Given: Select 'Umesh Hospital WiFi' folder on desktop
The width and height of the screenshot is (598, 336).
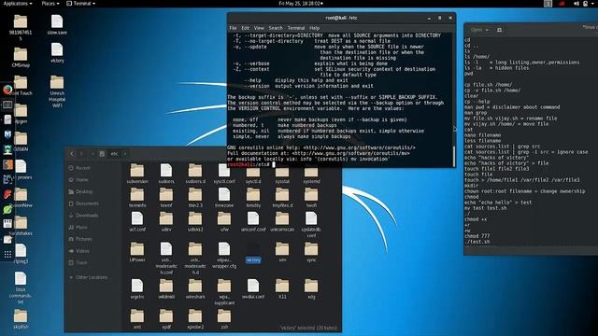Looking at the screenshot, I should click(x=57, y=91).
